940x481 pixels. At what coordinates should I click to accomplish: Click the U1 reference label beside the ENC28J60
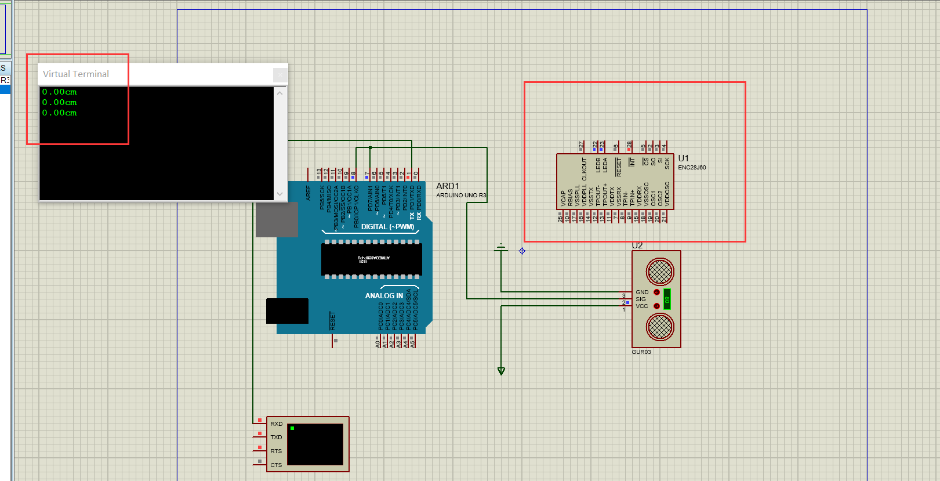tap(684, 158)
